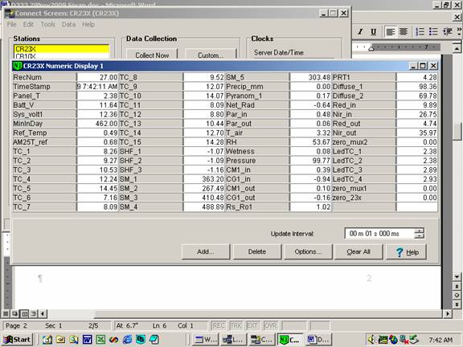Viewport: 463px width, 347px height.
Task: Click Word vertical scrollbar up arrow
Action: (457, 48)
